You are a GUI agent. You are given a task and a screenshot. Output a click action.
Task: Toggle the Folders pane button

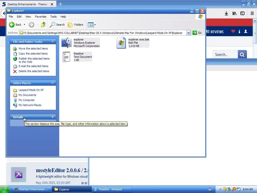point(76,25)
